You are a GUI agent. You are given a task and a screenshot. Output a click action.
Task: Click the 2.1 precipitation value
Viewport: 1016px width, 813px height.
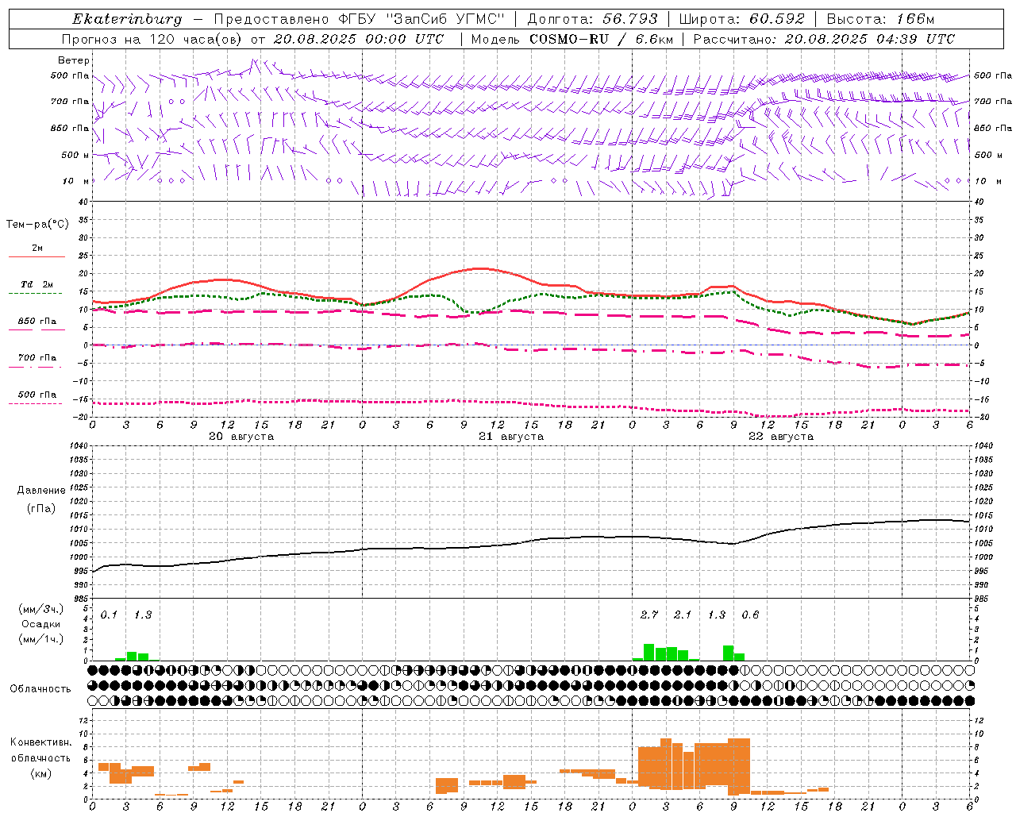click(x=683, y=615)
